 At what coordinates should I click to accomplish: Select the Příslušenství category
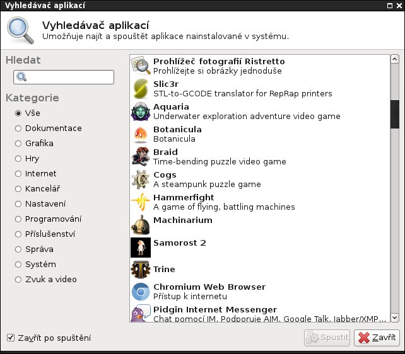[x=45, y=234]
